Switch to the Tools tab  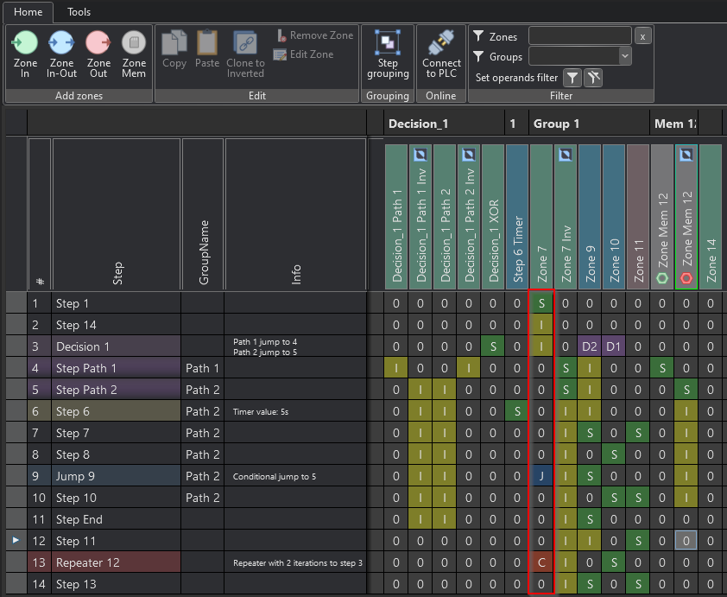click(x=79, y=12)
